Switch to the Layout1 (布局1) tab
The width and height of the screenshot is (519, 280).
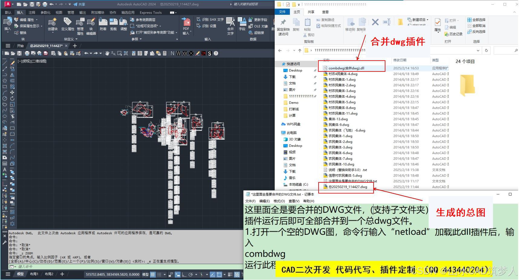(x=34, y=274)
